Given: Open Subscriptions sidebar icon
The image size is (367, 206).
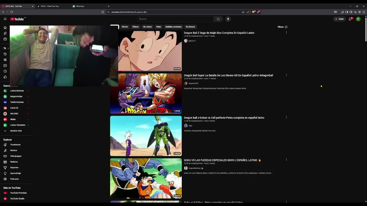Looking at the screenshot, I should (5, 39).
